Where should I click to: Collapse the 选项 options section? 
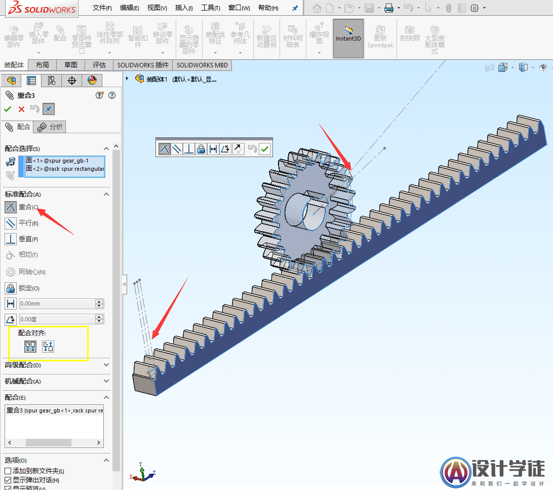click(106, 460)
